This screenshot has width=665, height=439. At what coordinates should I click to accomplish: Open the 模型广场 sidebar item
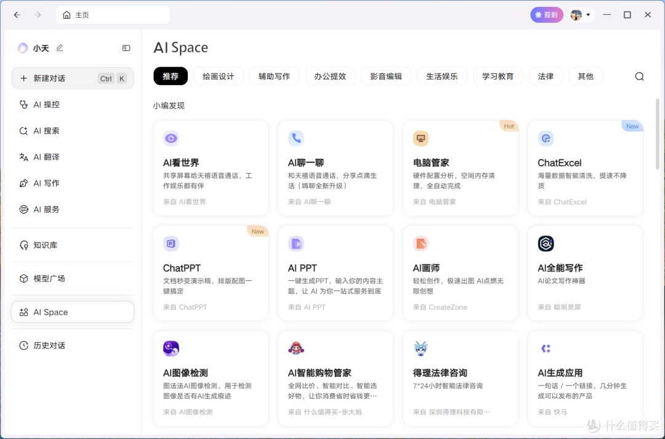[73, 278]
